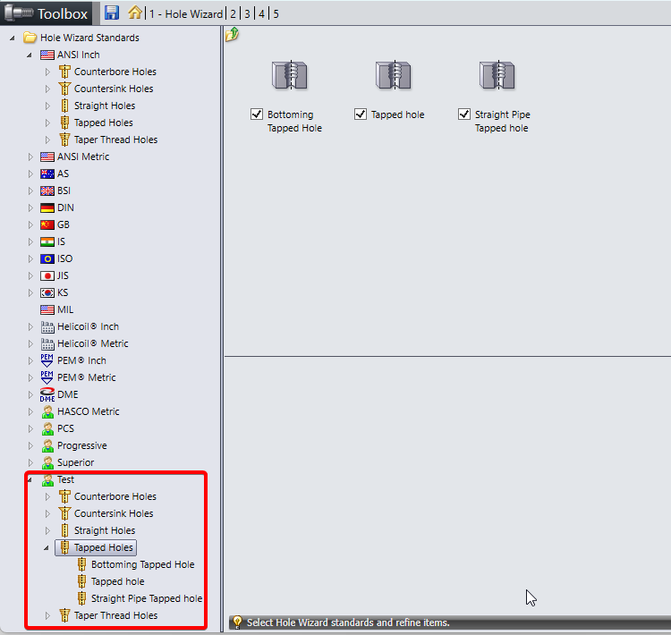
Task: Uncheck the Straight Pipe Tapped hole checkbox
Action: pyautogui.click(x=463, y=114)
